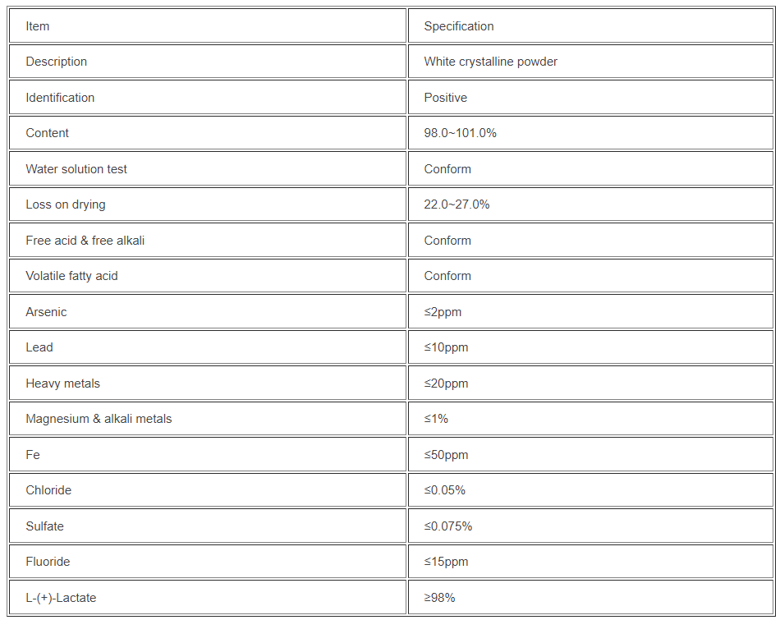Click the Free acid & free alkali cell
The height and width of the screenshot is (620, 780).
click(85, 241)
